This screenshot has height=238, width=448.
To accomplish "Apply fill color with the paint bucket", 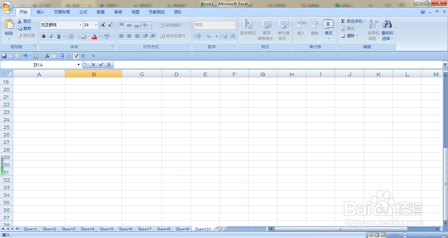I will point(84,36).
